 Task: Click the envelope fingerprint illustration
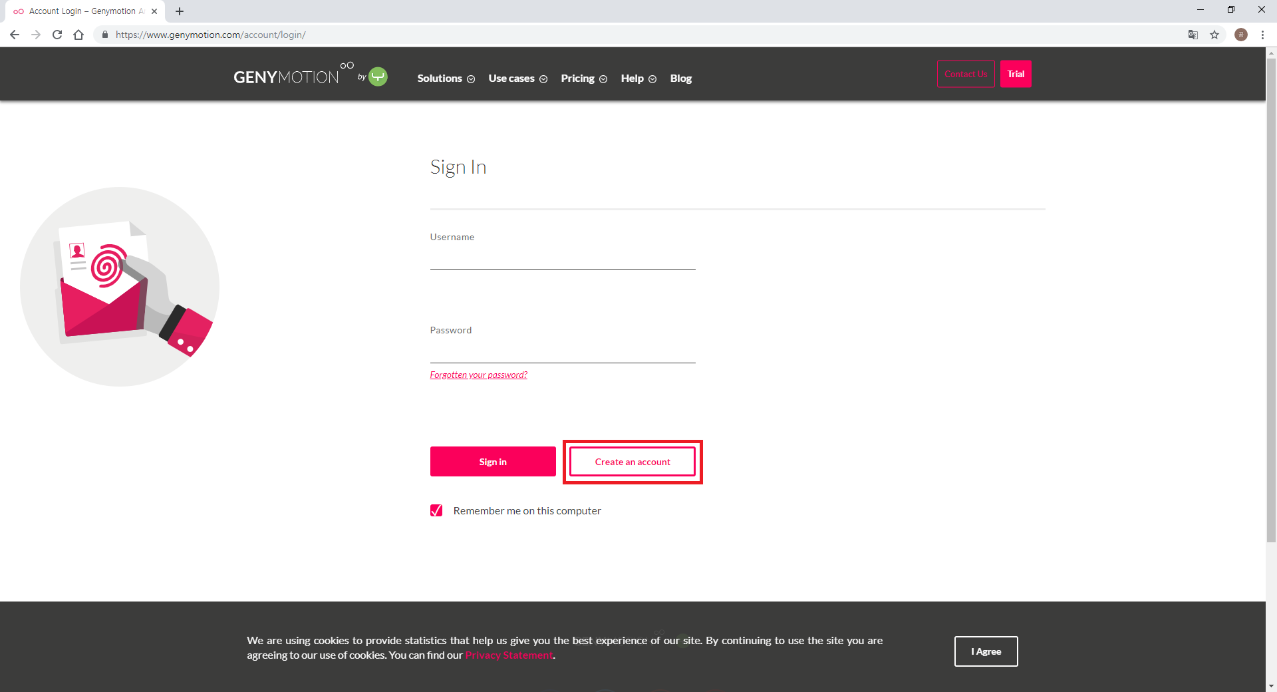point(120,287)
